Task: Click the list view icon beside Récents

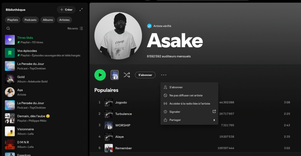Action: [x=81, y=28]
